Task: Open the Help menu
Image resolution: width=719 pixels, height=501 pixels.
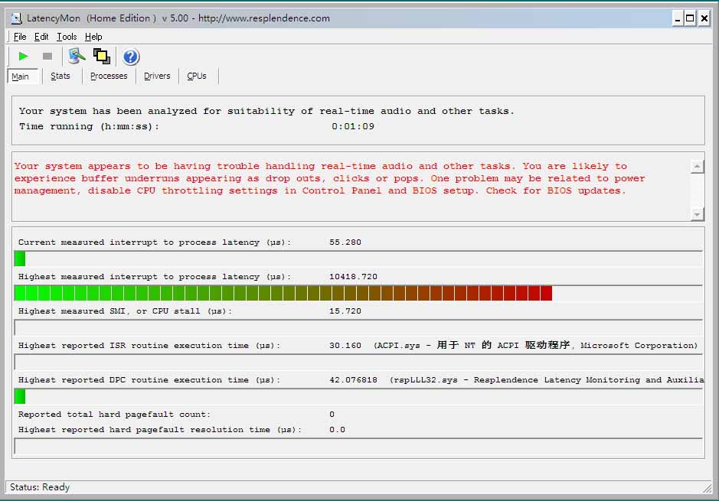Action: pyautogui.click(x=93, y=37)
